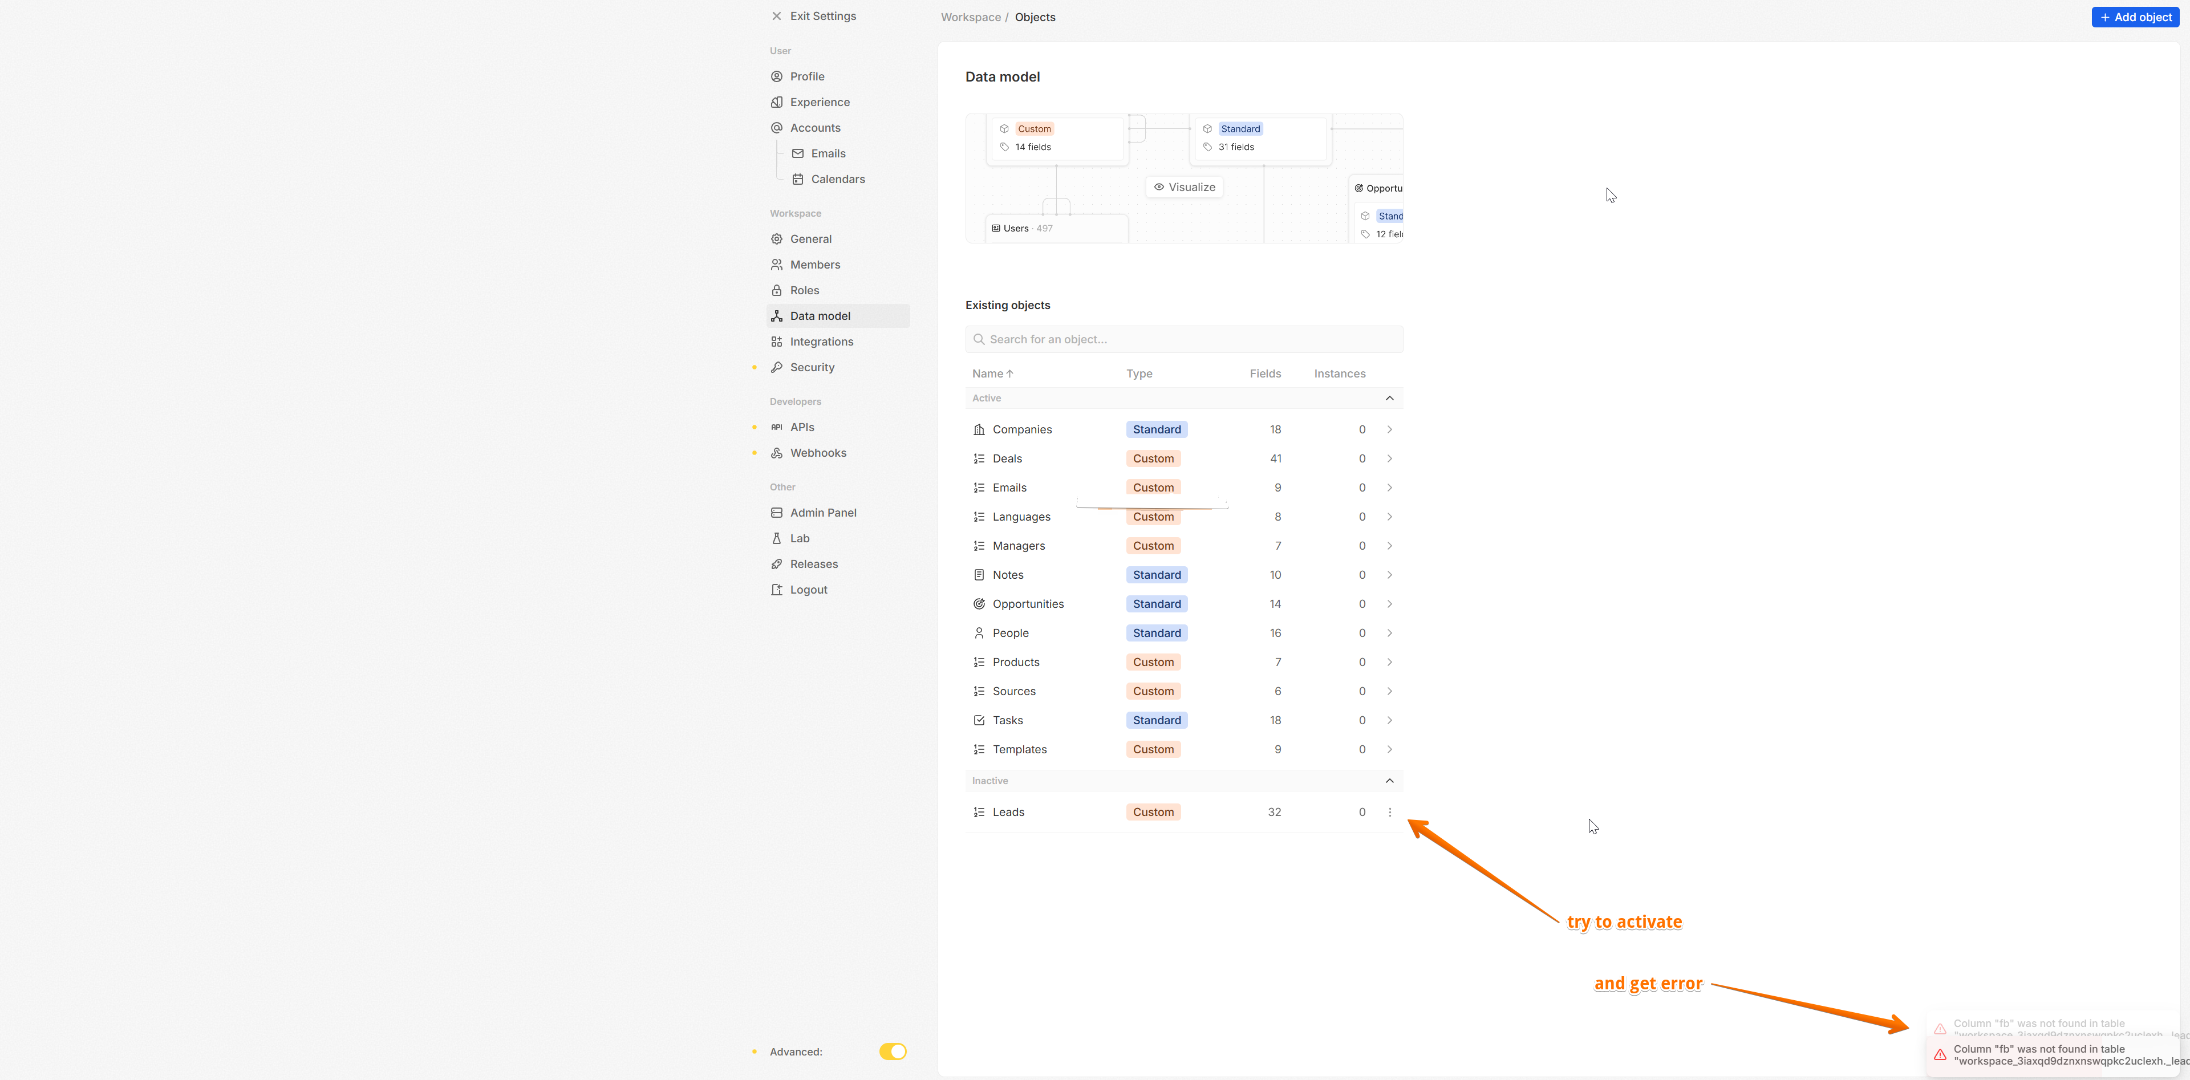This screenshot has width=2190, height=1080.
Task: Click the Workspace breadcrumb link
Action: [970, 17]
